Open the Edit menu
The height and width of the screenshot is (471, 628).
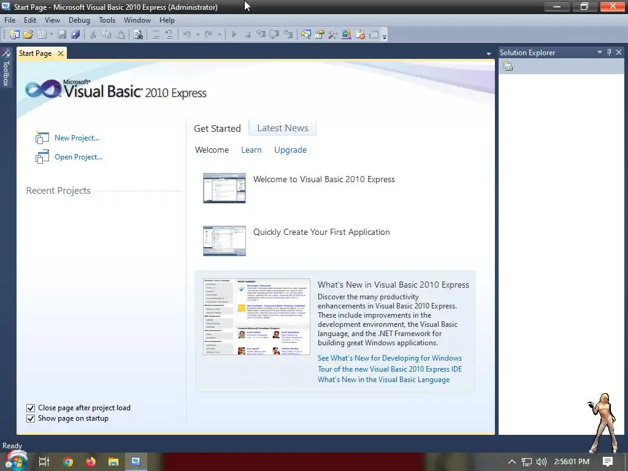coord(30,20)
